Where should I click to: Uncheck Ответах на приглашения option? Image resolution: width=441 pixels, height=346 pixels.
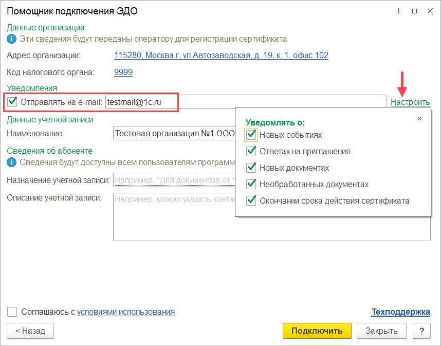tap(251, 151)
